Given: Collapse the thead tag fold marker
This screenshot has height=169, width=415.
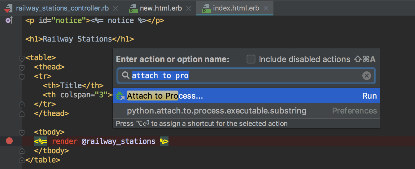Looking at the screenshot, I should click(22, 67).
